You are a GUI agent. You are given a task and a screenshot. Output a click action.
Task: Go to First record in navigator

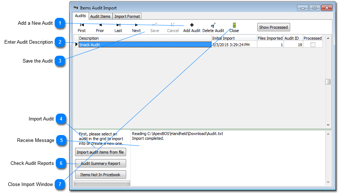pos(82,28)
